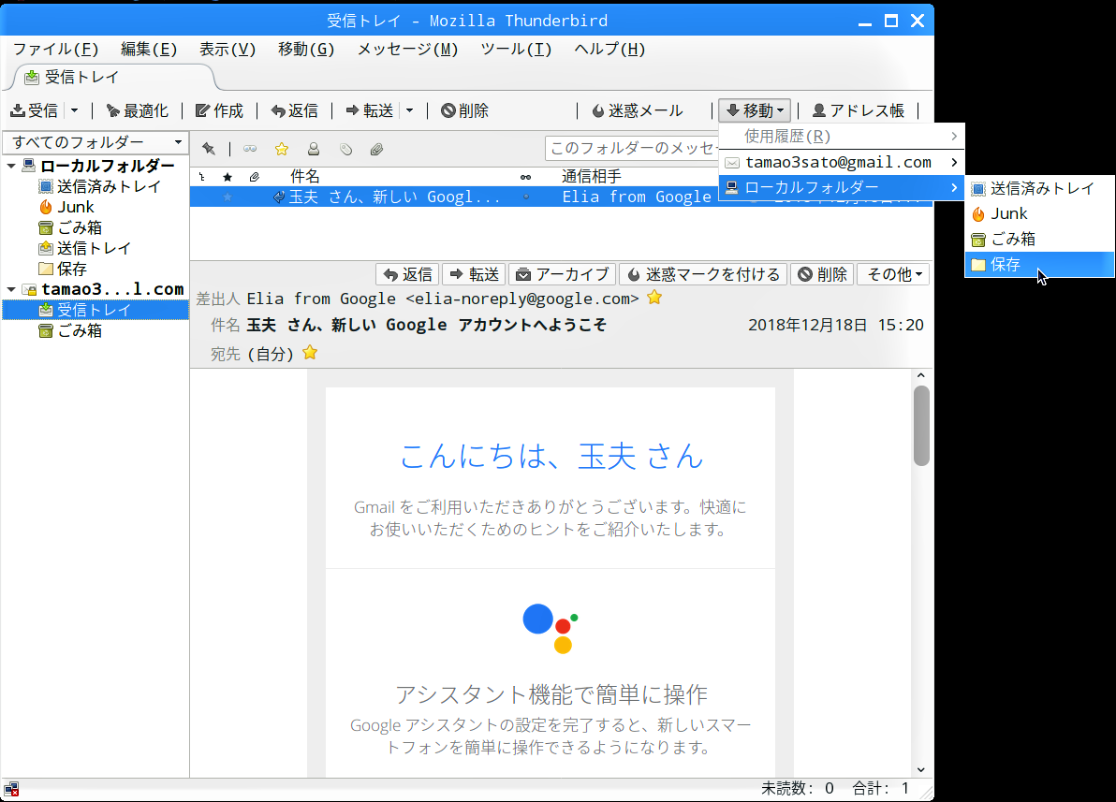This screenshot has height=802, width=1116.
Task: Open the 転送 dropdown arrow in main toolbar
Action: 409,110
